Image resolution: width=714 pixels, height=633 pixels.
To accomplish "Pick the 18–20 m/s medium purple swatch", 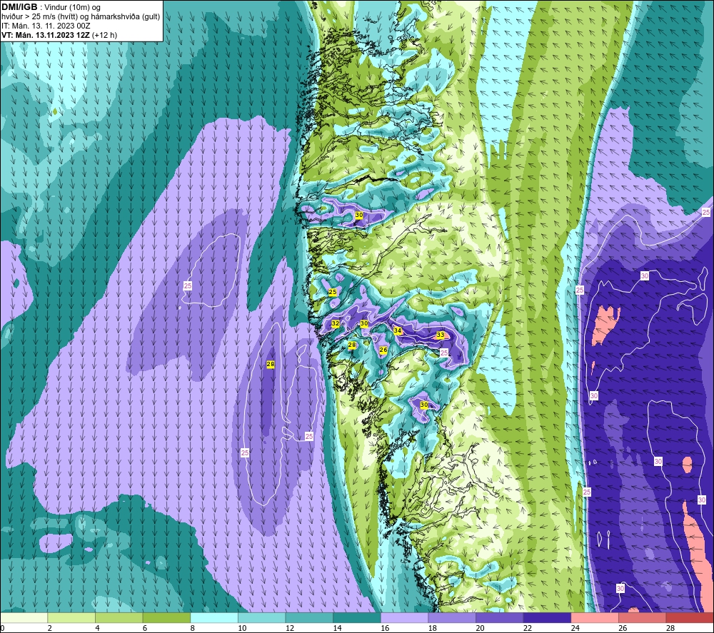I will (x=452, y=617).
